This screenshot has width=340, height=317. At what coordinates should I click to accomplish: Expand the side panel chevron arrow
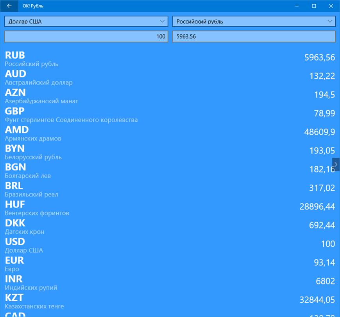click(x=336, y=164)
